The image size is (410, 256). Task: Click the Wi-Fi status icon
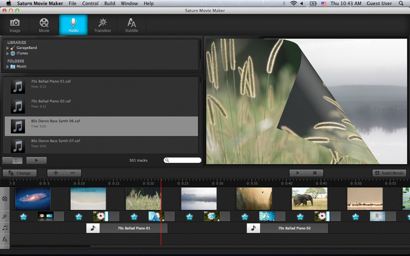[294, 4]
